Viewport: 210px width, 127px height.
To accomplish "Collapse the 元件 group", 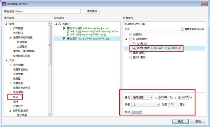I will coord(7,61).
